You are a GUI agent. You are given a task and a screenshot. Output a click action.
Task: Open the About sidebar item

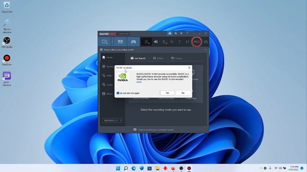point(107,94)
